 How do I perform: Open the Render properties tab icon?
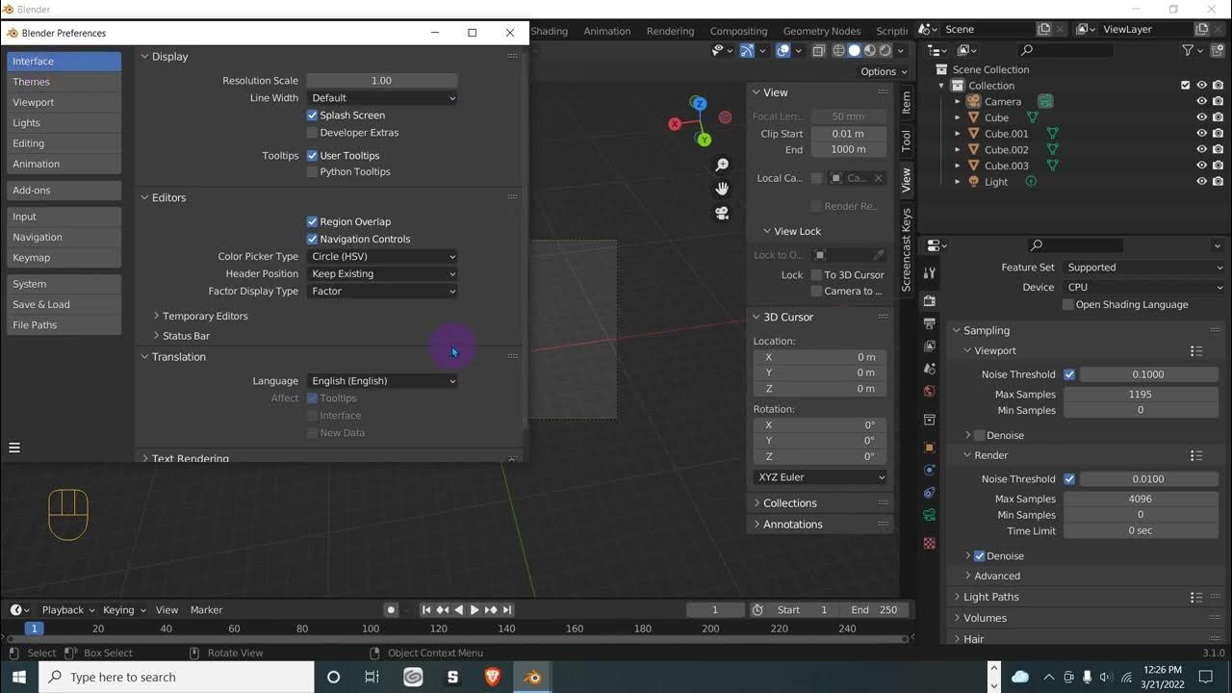click(x=929, y=300)
